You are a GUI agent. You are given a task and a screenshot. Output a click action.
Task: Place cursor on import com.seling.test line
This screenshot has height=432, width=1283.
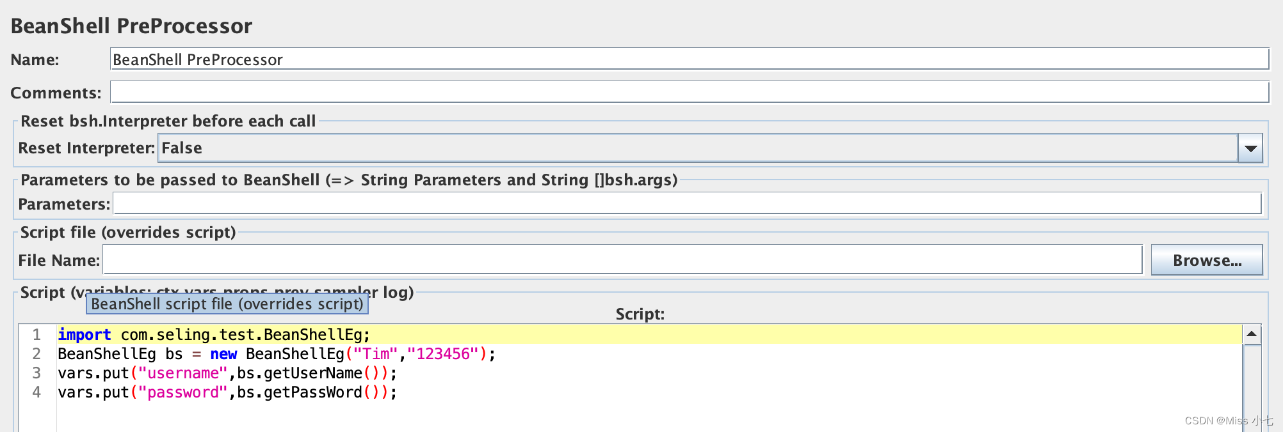[x=214, y=334]
